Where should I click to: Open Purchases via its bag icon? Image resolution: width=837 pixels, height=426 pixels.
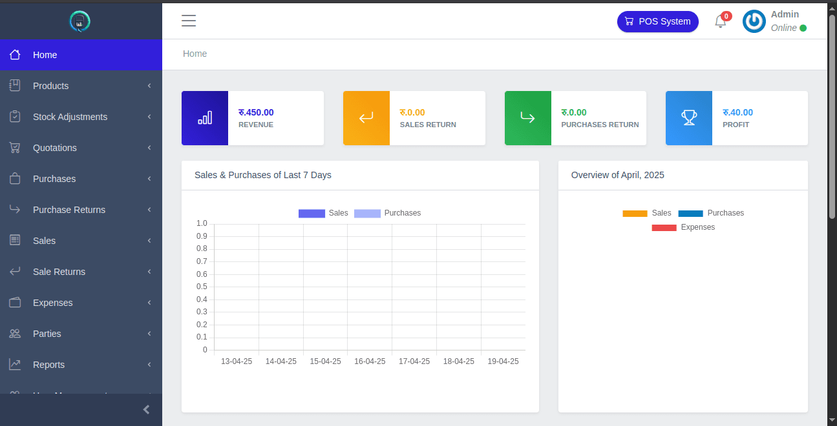click(14, 179)
